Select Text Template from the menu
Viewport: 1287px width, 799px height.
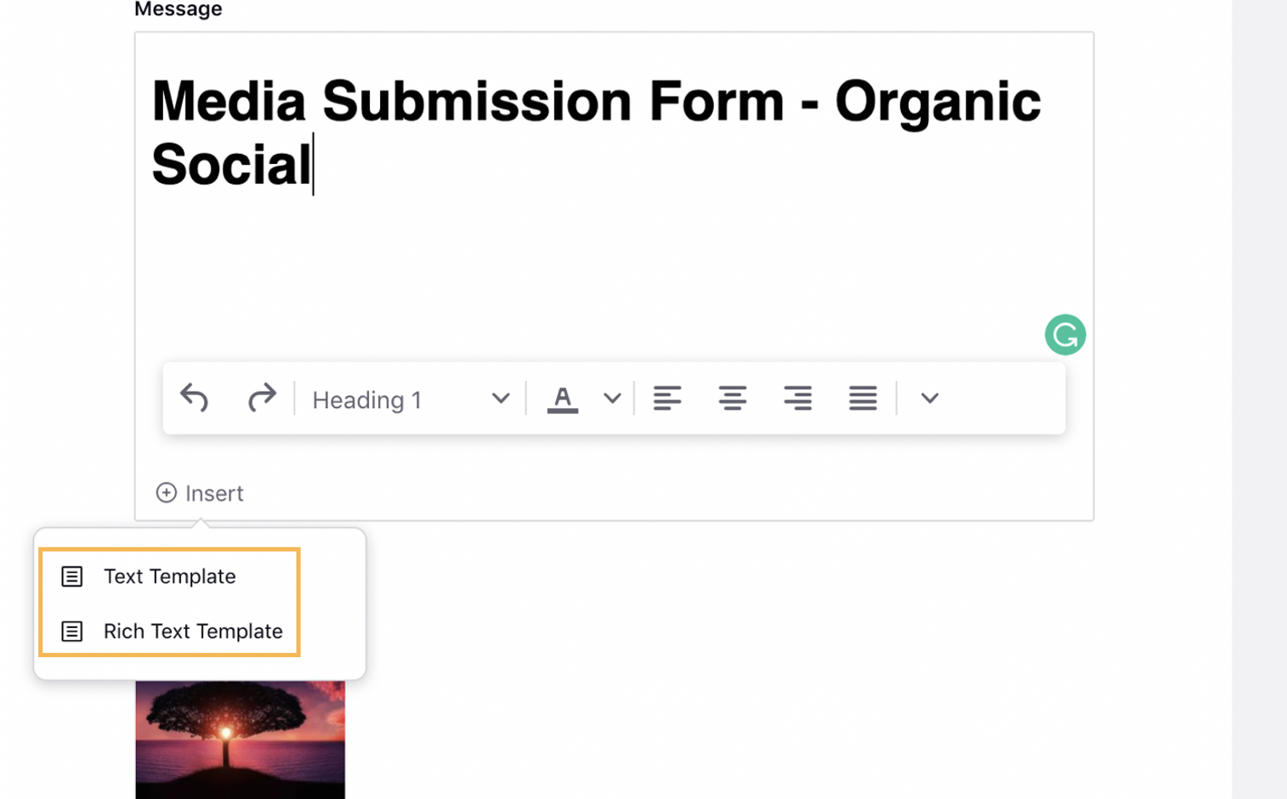pos(170,576)
